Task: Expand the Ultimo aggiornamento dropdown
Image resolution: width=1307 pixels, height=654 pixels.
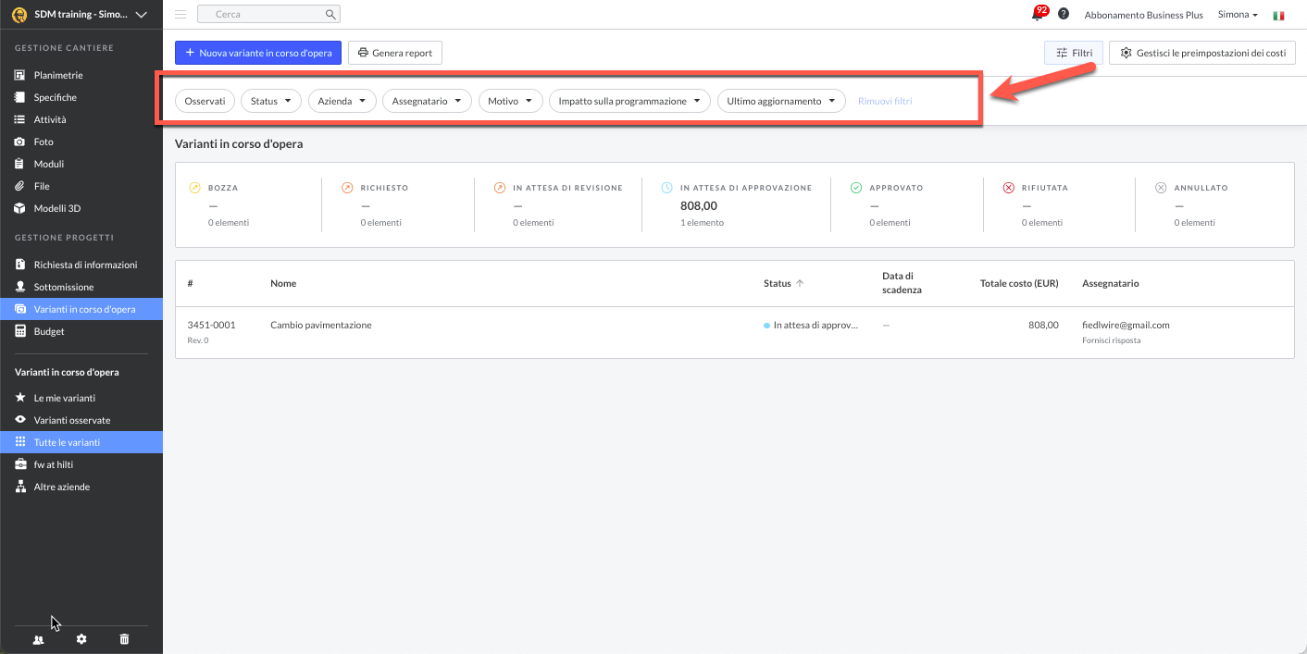Action: [781, 101]
